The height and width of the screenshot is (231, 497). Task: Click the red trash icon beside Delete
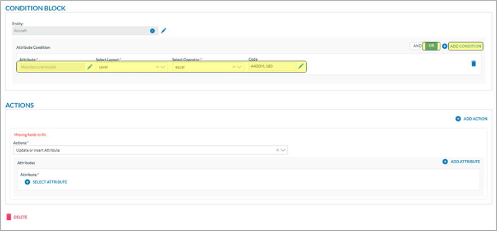click(x=8, y=216)
